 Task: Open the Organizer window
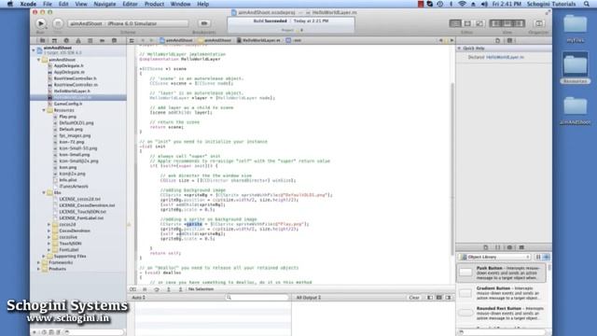[x=539, y=23]
